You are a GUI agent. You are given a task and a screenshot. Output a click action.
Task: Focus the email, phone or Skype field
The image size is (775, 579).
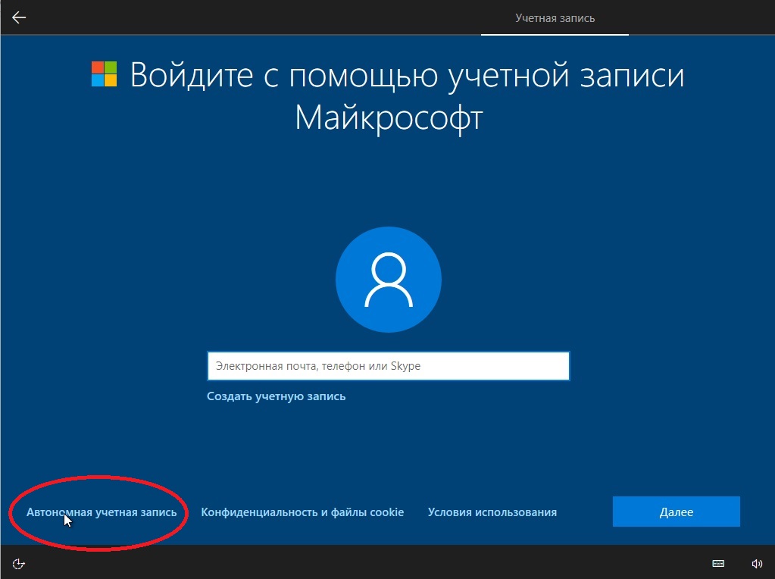388,366
